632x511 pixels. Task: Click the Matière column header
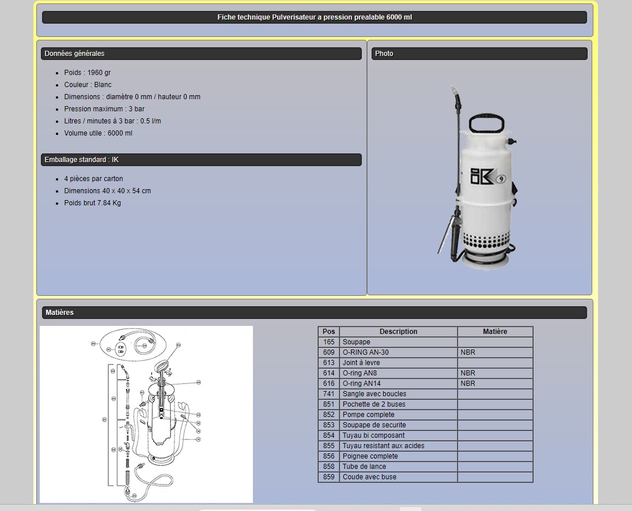(x=495, y=332)
